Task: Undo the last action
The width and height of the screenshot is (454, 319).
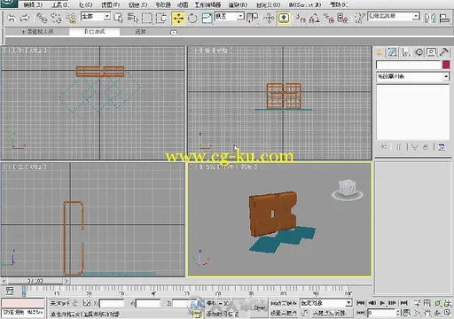Action: (11, 19)
